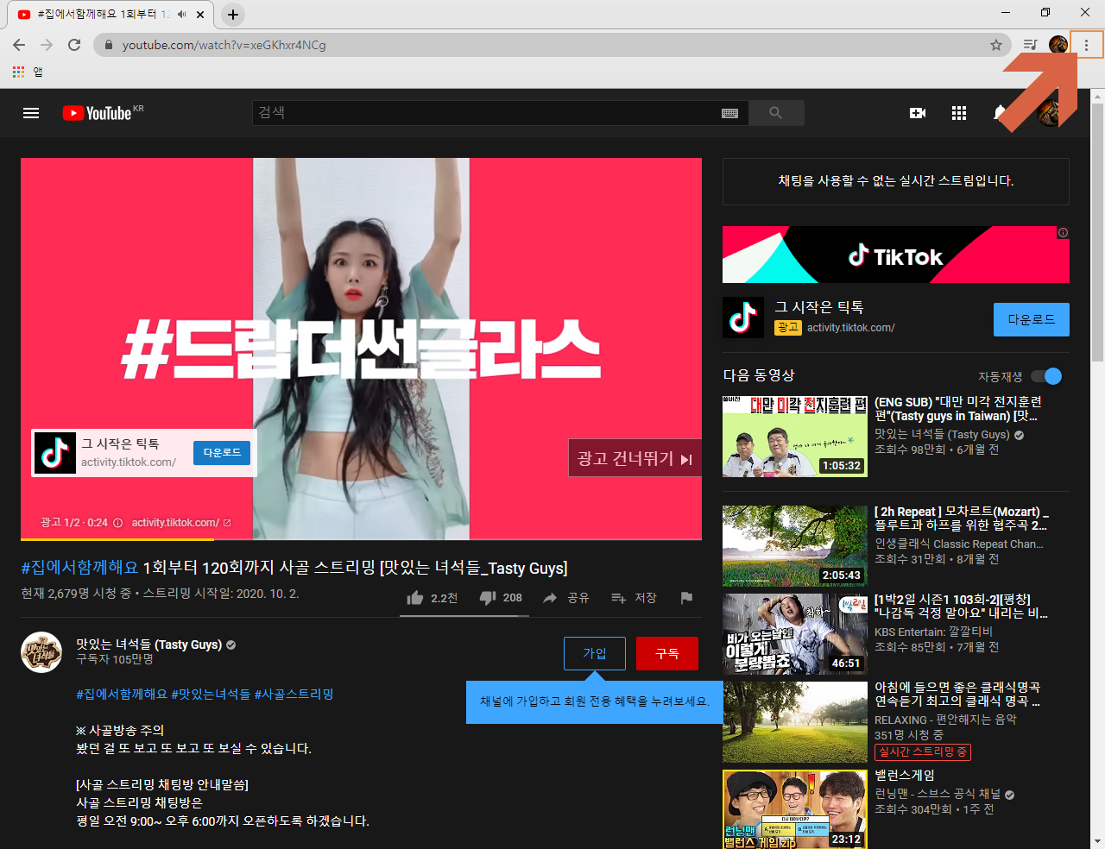This screenshot has width=1105, height=849.
Task: Toggle the autoplay switch
Action: coord(1046,376)
